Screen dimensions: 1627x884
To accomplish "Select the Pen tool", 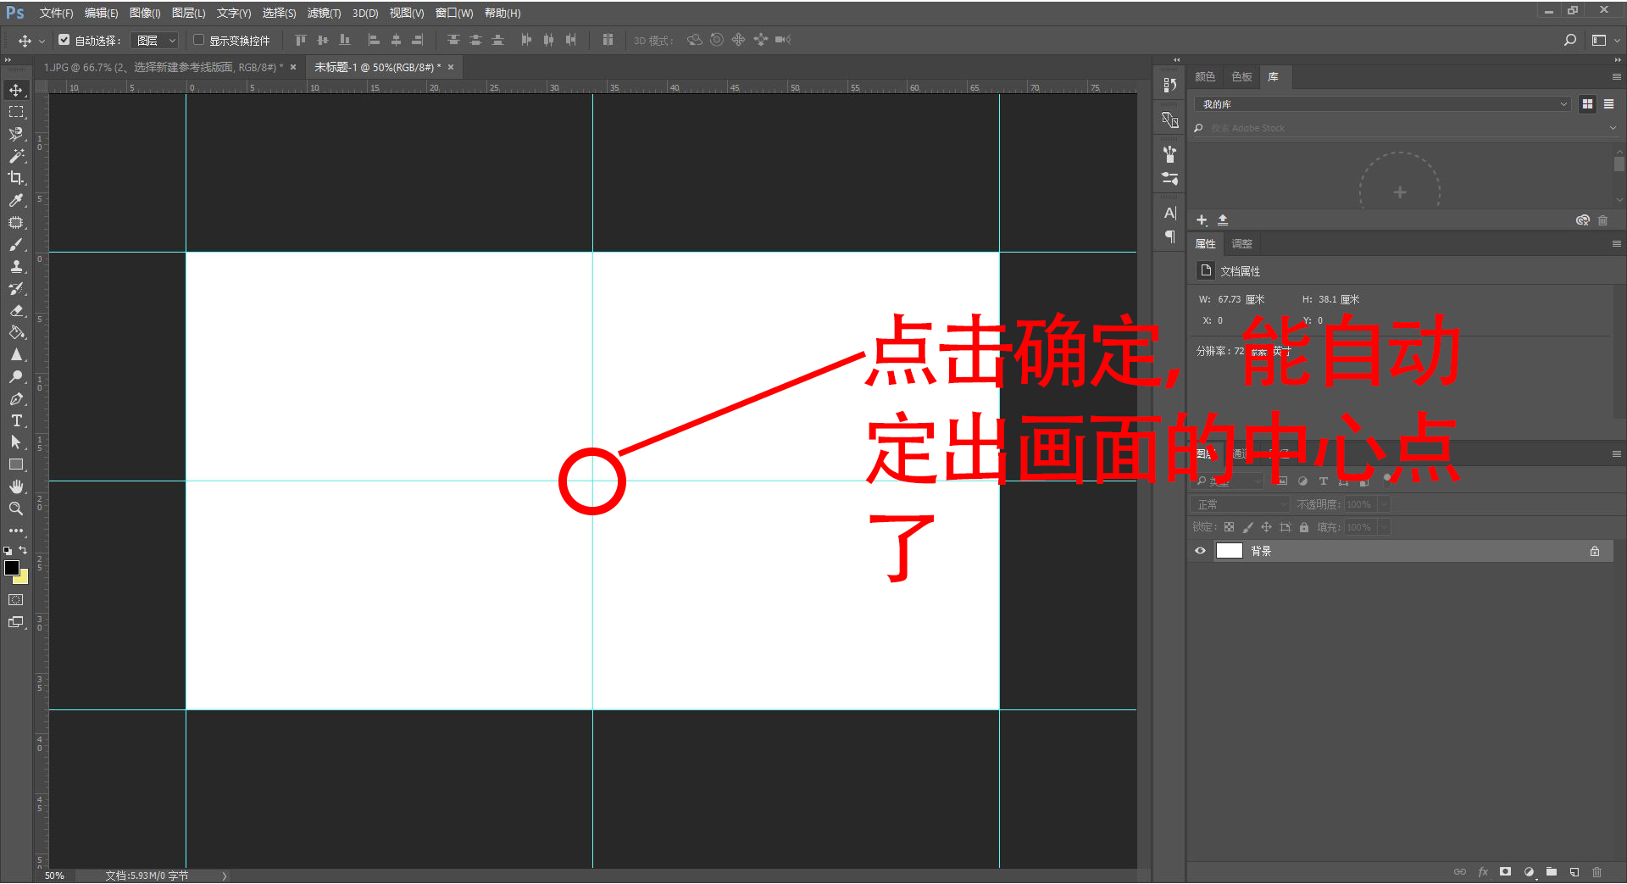I will [16, 398].
